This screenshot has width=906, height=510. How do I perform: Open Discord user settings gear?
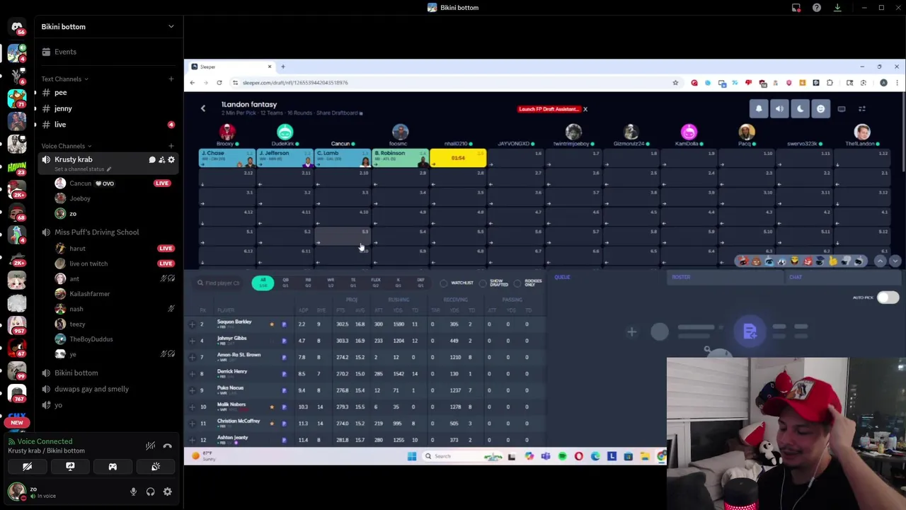(x=168, y=492)
